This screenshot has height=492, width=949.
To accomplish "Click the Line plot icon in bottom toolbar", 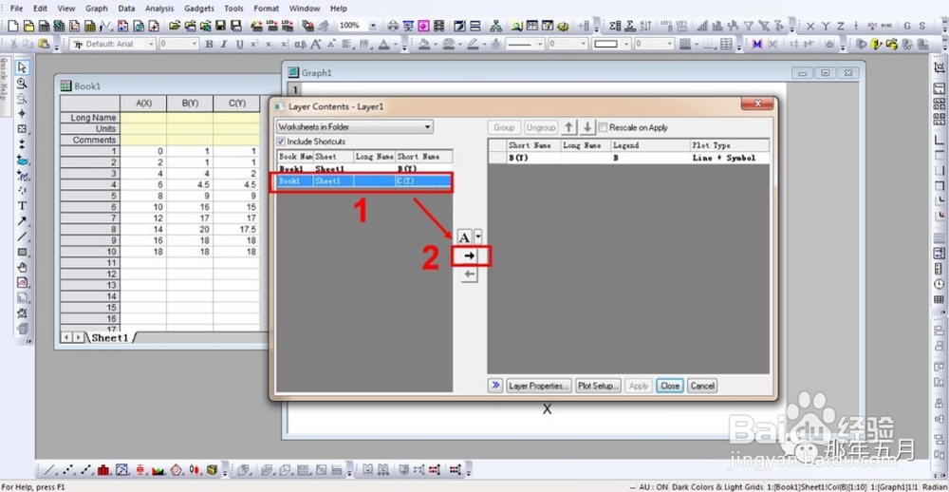I will tap(49, 469).
